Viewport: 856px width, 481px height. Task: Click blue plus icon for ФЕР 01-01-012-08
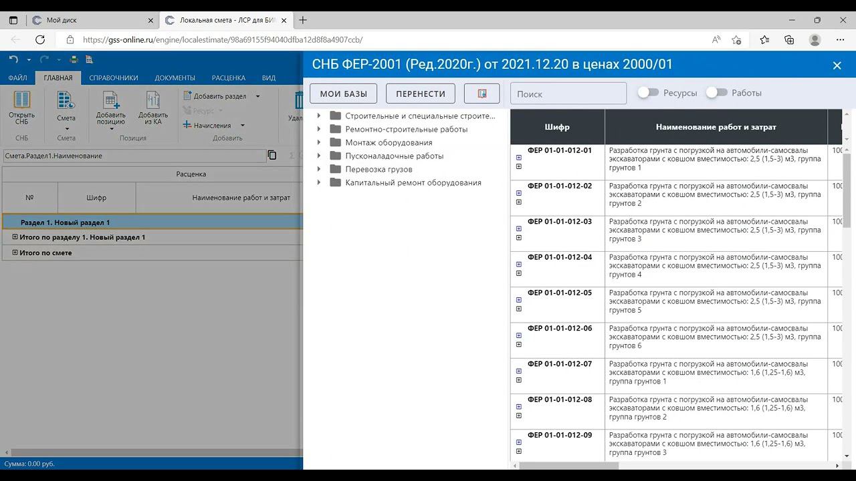click(519, 407)
